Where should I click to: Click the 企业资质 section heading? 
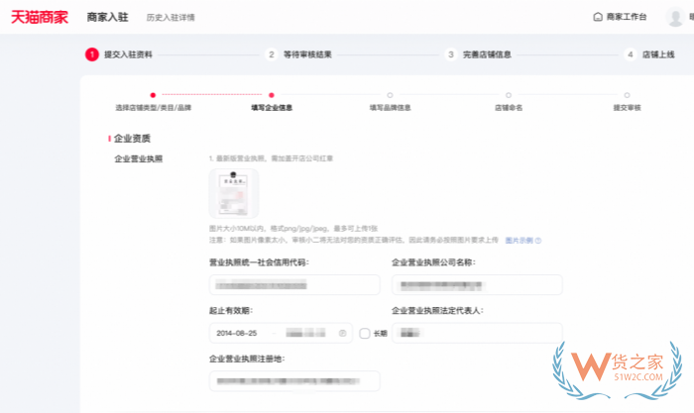click(132, 139)
